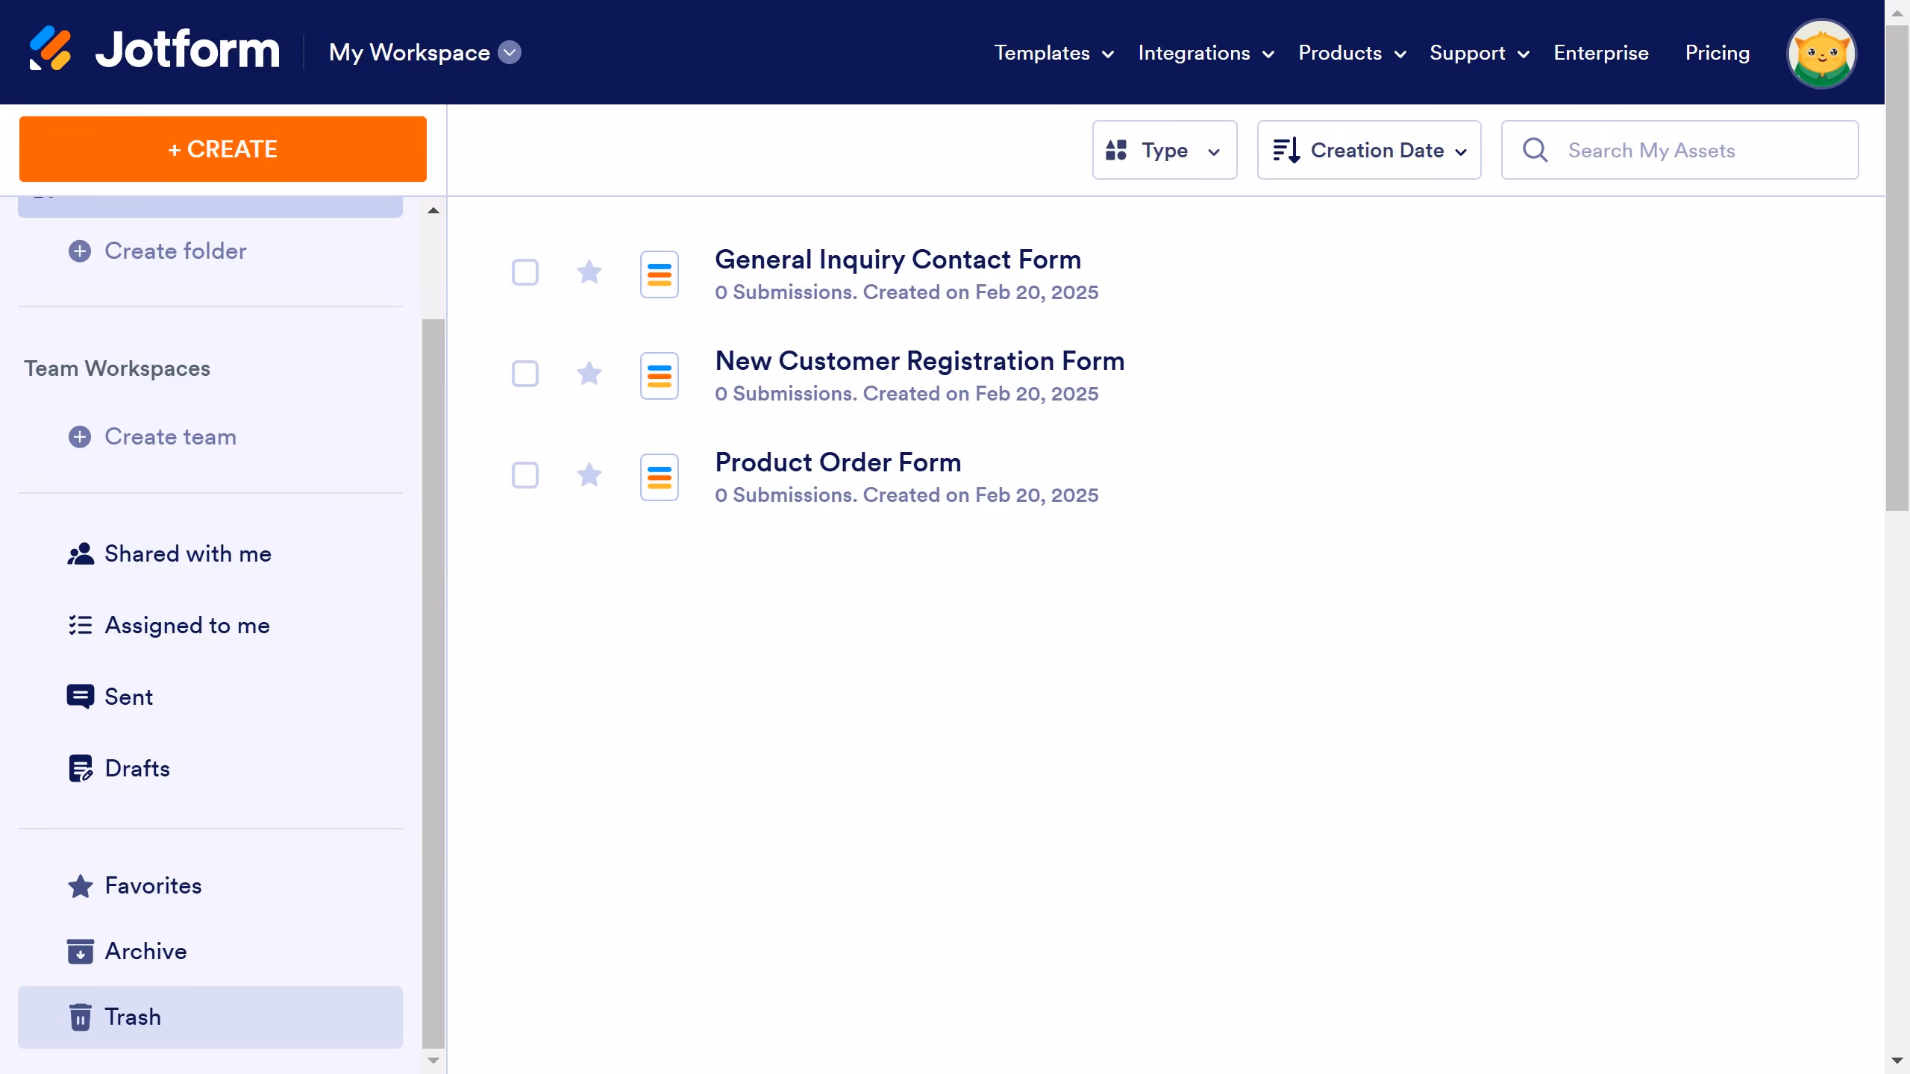Click the Drafts document icon

[x=81, y=768]
